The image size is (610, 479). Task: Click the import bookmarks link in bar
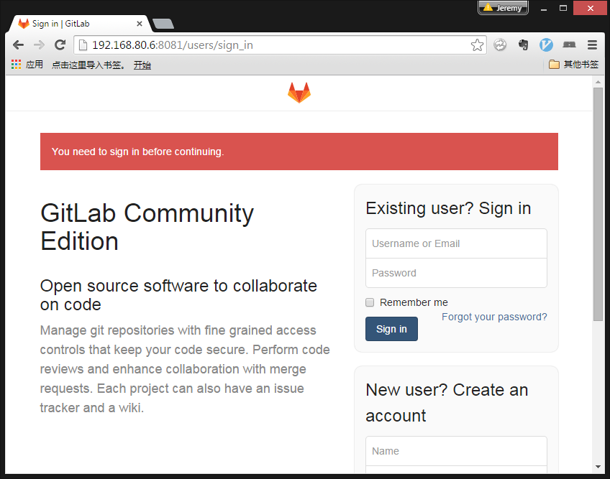tap(88, 65)
